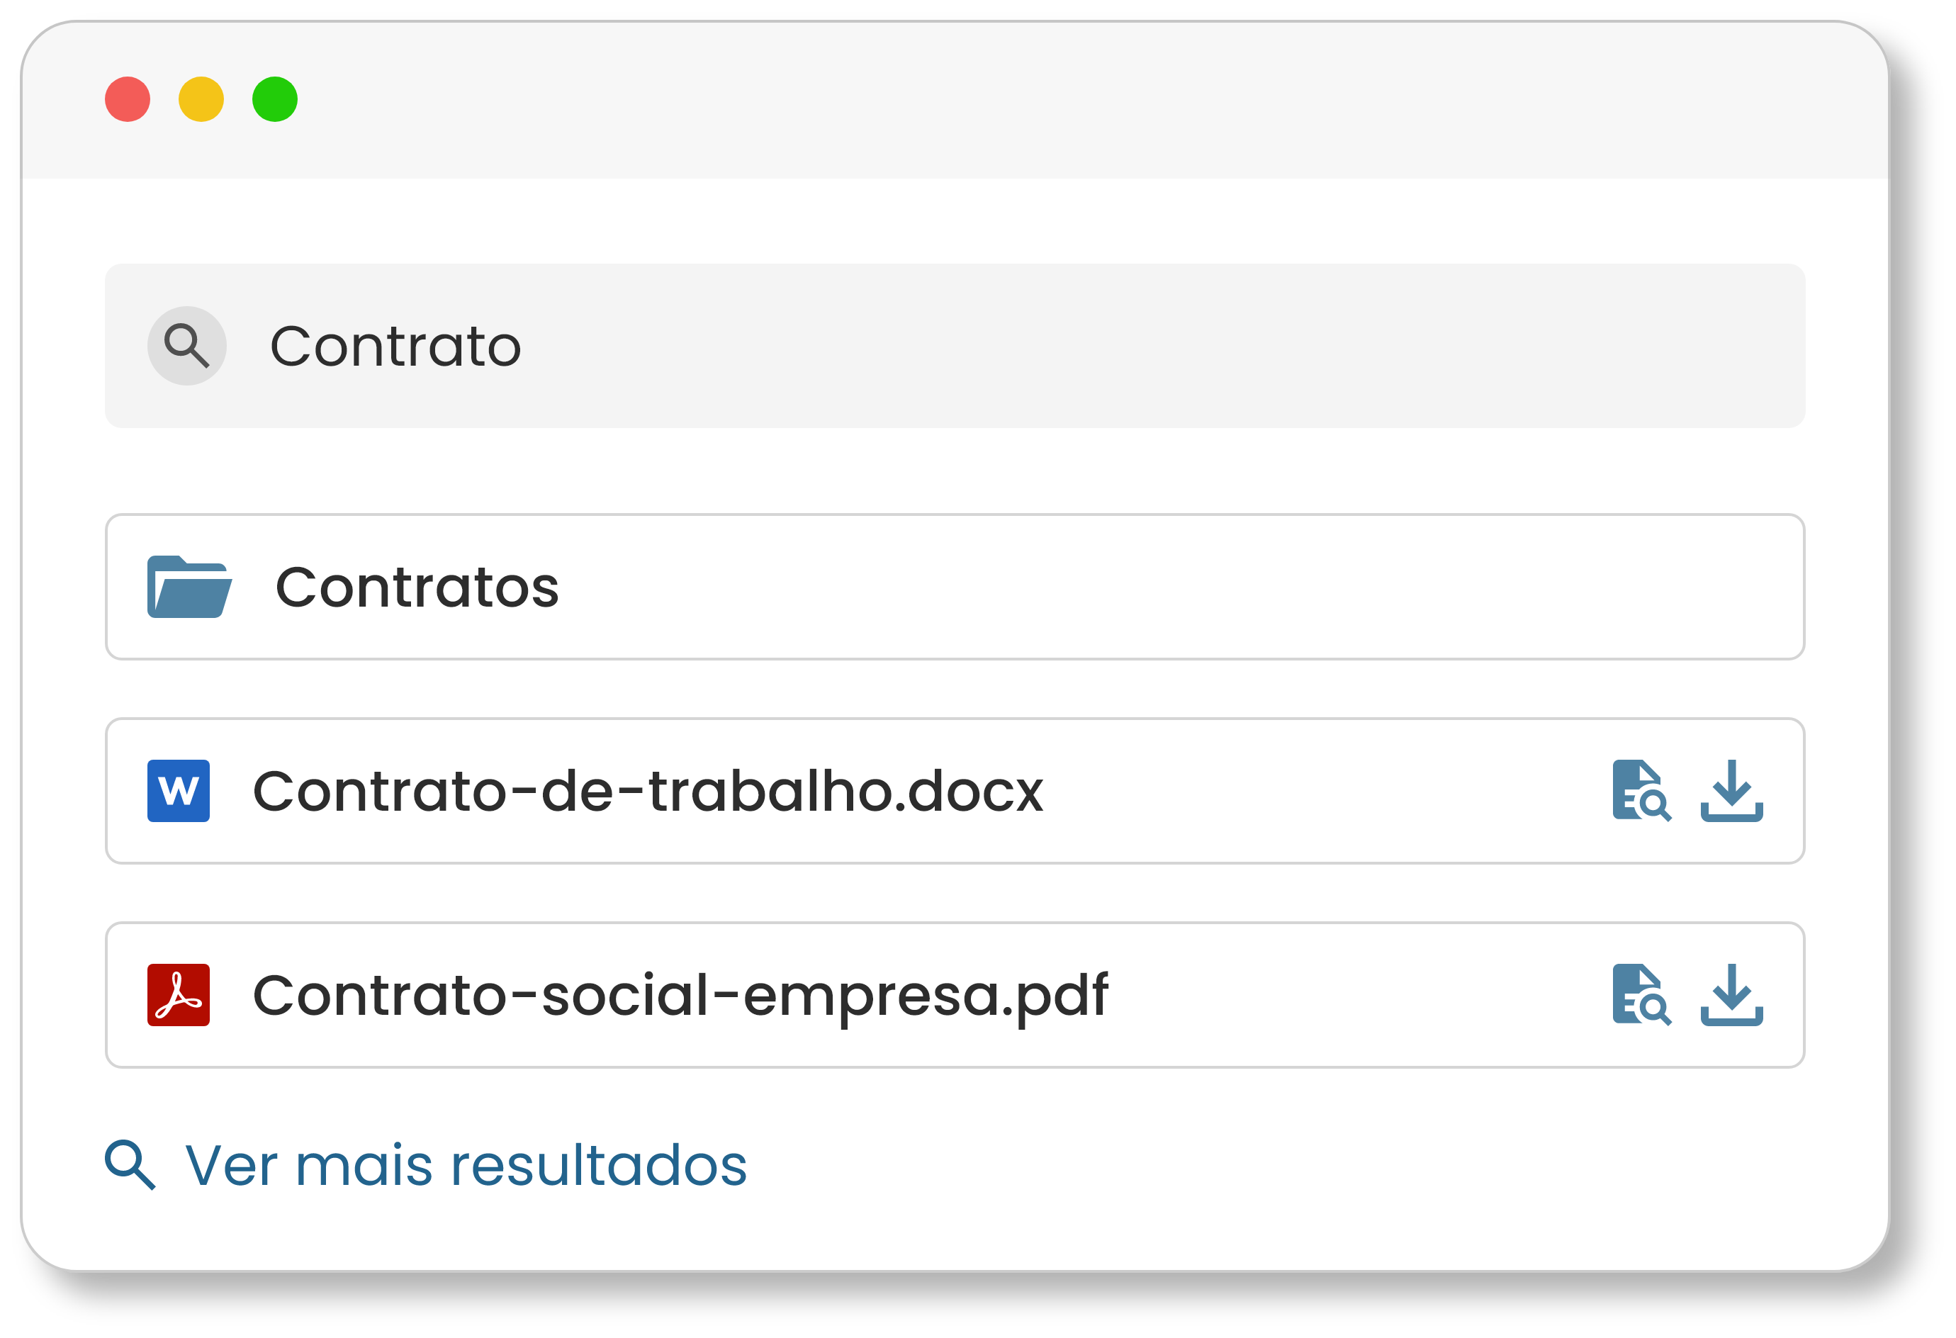Open the Contratos folder by its name
Viewport: 1956px width, 1338px height.
click(417, 587)
